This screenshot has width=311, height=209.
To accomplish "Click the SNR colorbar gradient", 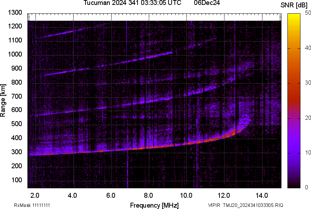I will pyautogui.click(x=294, y=101).
